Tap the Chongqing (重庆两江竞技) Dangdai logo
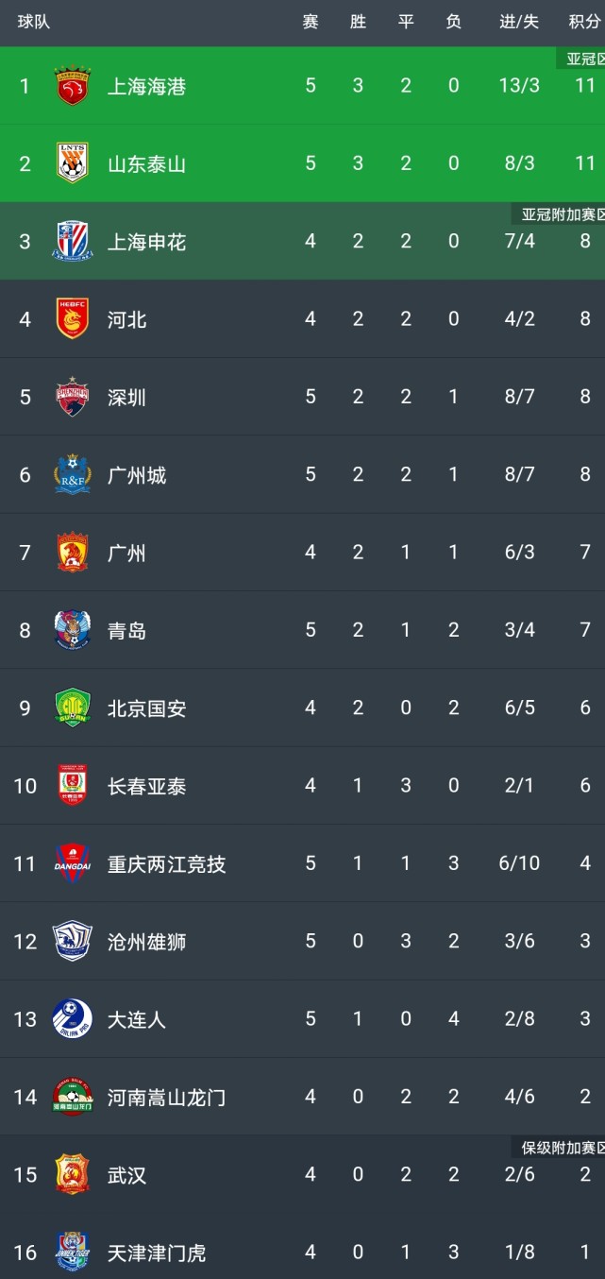Screen dimensions: 605x1279 pos(72,863)
